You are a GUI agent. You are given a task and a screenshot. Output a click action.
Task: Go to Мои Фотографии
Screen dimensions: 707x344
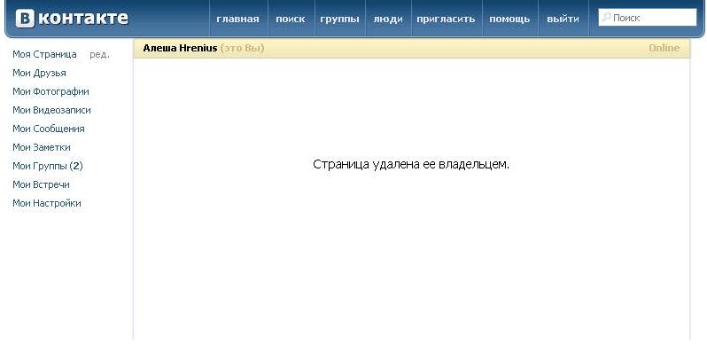(x=51, y=91)
